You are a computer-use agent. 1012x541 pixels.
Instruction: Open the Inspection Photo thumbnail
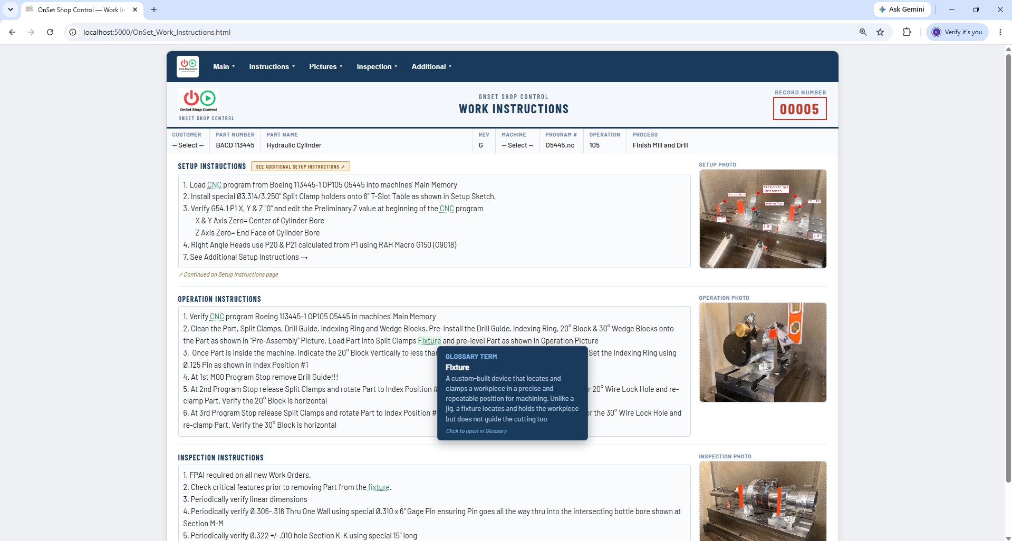click(763, 501)
